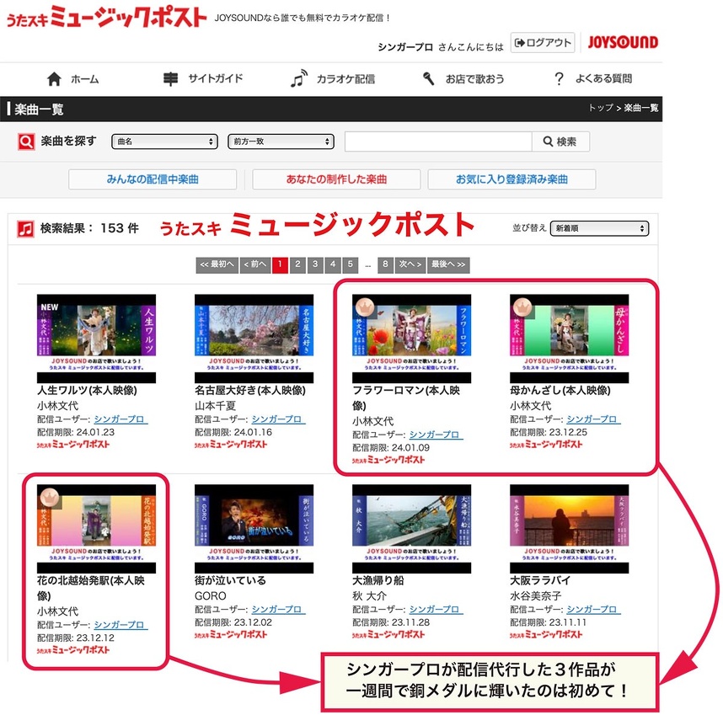The width and height of the screenshot is (723, 715).
Task: Click the カラオケ配信 music note icon
Action: 298,79
